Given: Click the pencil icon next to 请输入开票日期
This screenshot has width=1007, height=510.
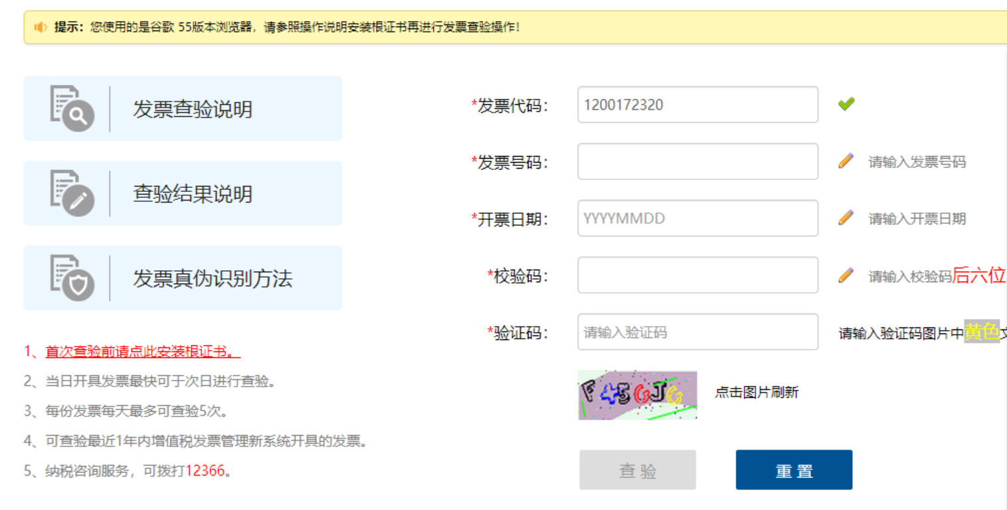Looking at the screenshot, I should (x=846, y=218).
